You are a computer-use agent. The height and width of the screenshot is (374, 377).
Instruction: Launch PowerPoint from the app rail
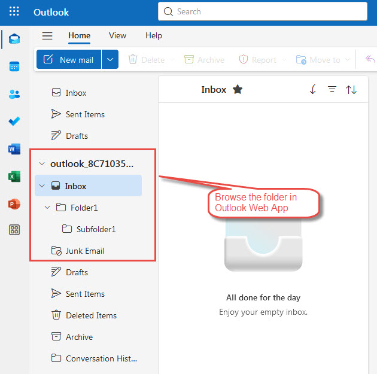[x=14, y=204]
